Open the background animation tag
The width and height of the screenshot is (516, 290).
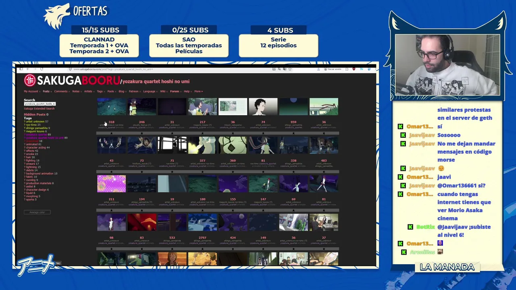click(40, 174)
